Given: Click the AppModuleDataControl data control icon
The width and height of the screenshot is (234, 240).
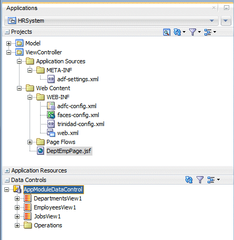Looking at the screenshot, I should point(17,189).
